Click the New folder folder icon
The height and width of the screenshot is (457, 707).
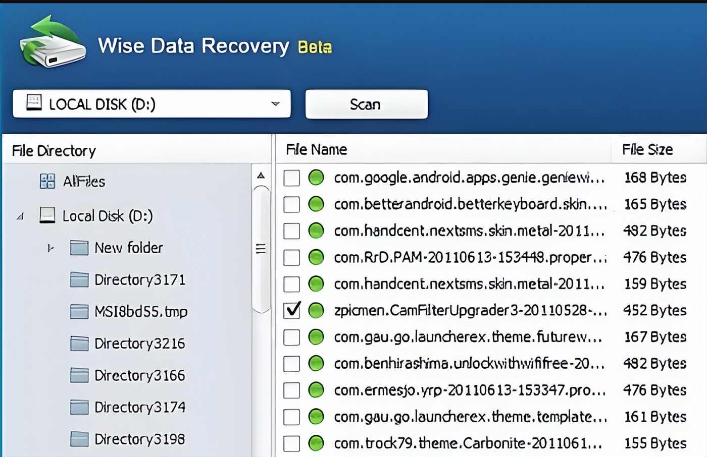click(x=79, y=248)
